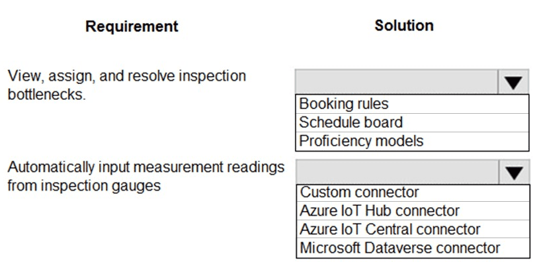Pick Azure IoT Central connector
The width and height of the screenshot is (533, 262).
tap(413, 230)
